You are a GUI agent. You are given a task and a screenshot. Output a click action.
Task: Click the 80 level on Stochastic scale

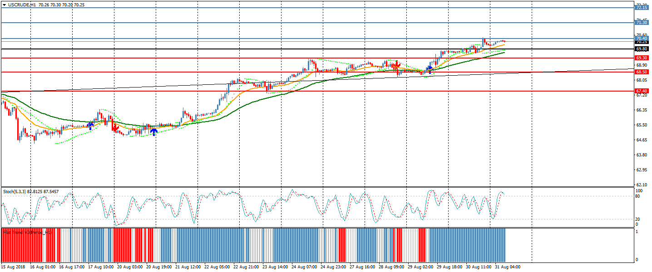tap(637, 196)
